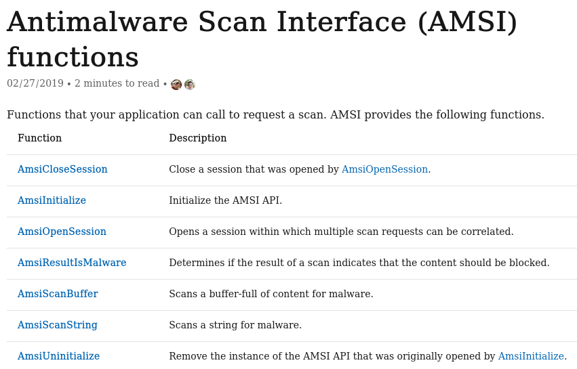The image size is (577, 369).
Task: Click the first contributor avatar
Action: (176, 85)
